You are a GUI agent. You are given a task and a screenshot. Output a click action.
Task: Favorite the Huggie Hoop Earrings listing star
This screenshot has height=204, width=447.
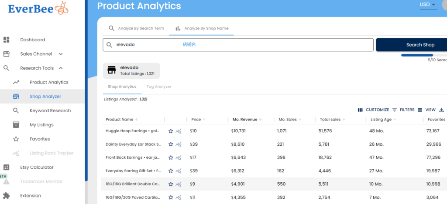[x=171, y=130]
